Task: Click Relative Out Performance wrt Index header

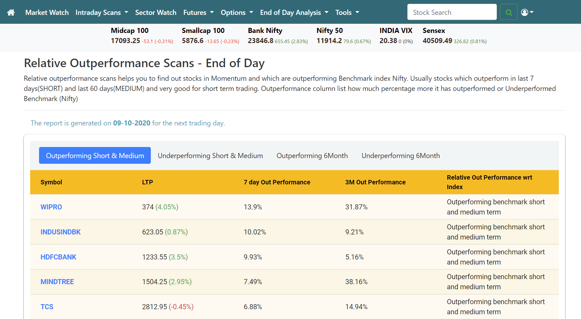Action: point(490,182)
